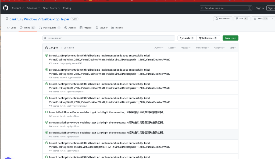Open issue #50 title link
This screenshot has height=159, width=275.
(x=110, y=72)
